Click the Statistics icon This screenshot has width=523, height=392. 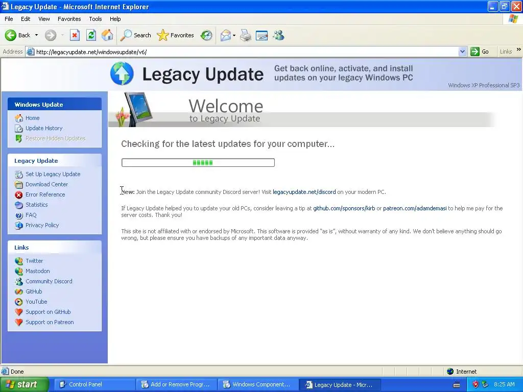click(x=19, y=205)
